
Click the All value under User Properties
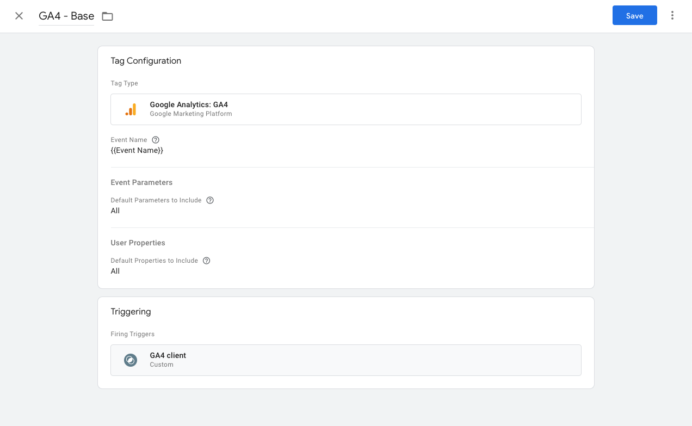(x=115, y=271)
